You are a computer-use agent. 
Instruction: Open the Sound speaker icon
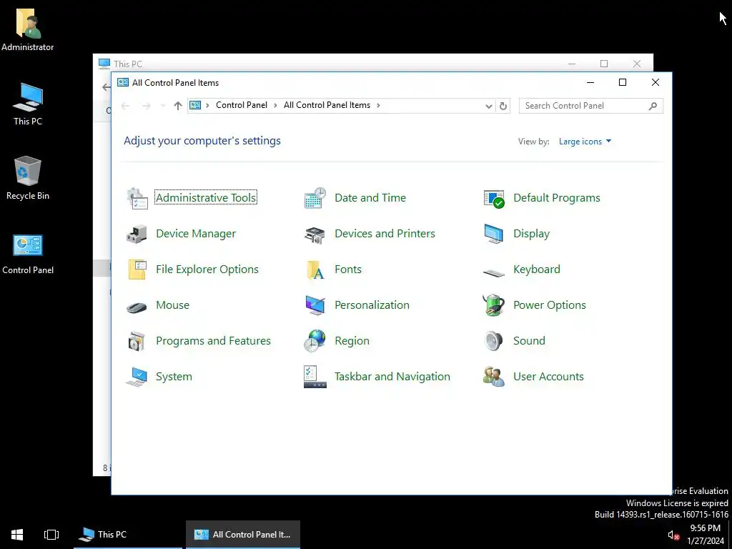pyautogui.click(x=494, y=341)
